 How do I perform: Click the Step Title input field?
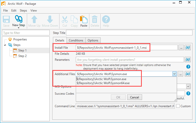129,33
